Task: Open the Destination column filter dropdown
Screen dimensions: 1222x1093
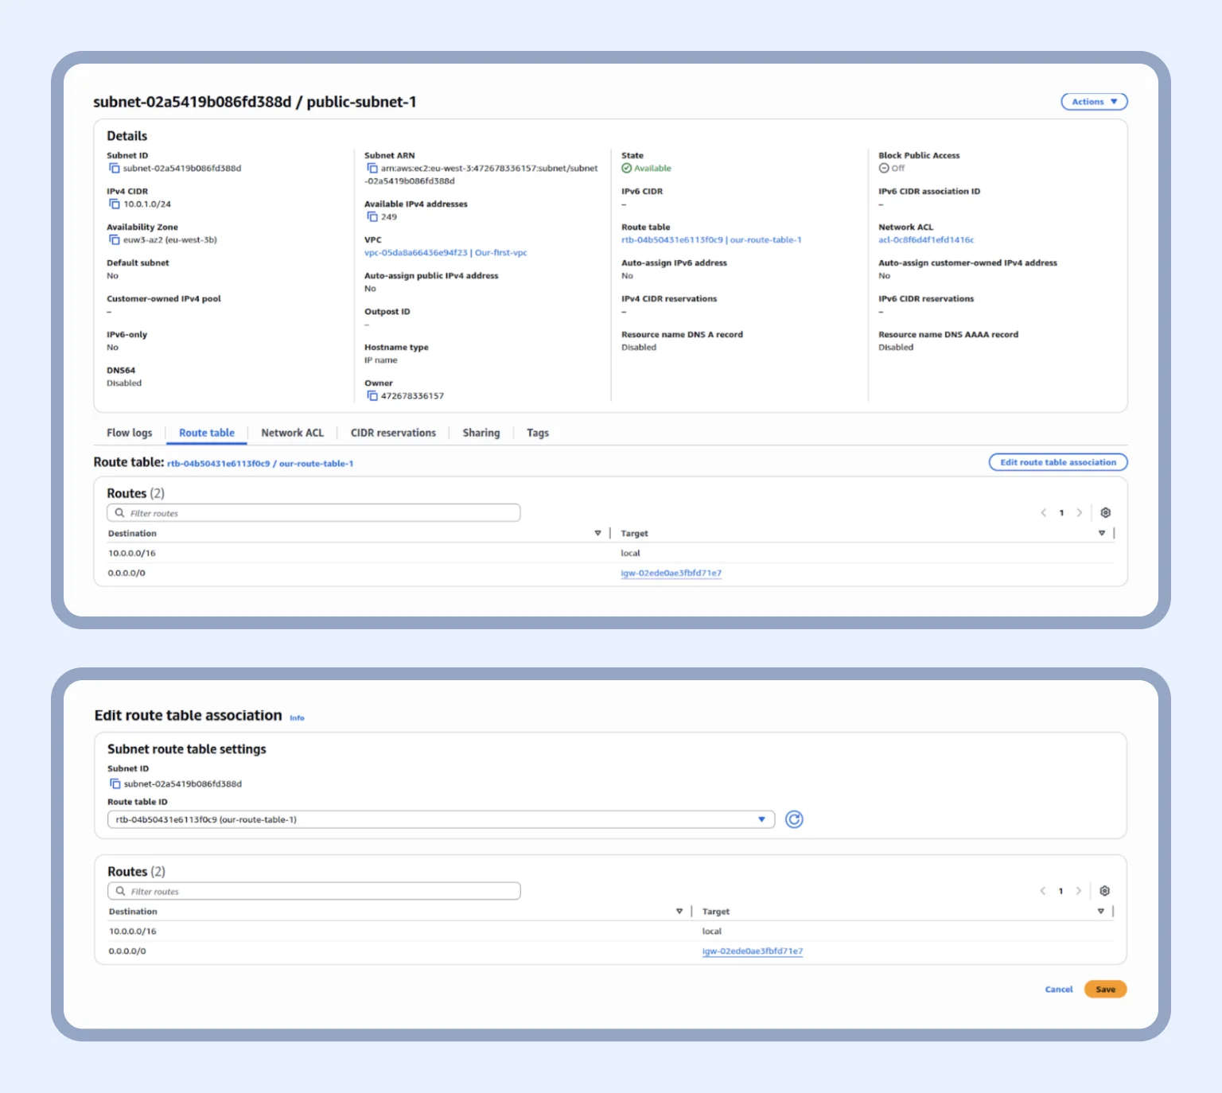Action: click(597, 533)
